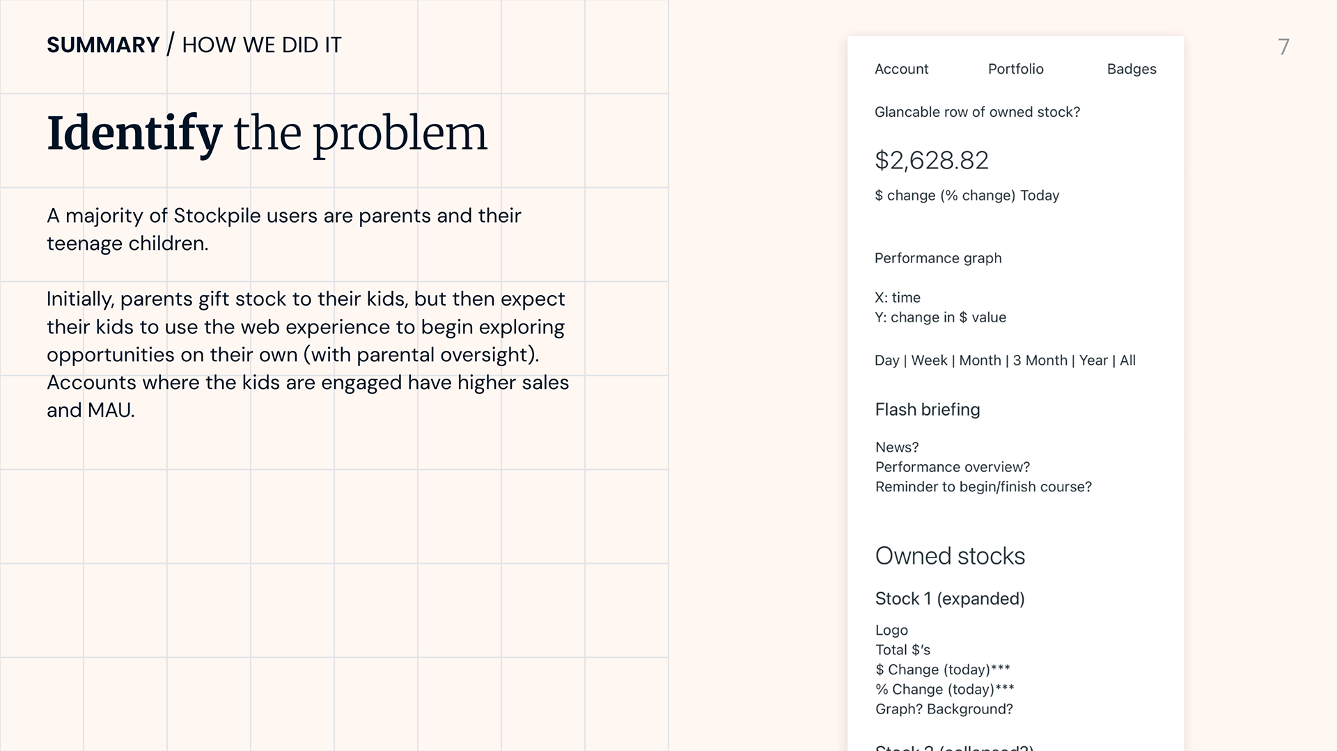Click the Performance graph label
1337x751 pixels.
[x=938, y=258]
